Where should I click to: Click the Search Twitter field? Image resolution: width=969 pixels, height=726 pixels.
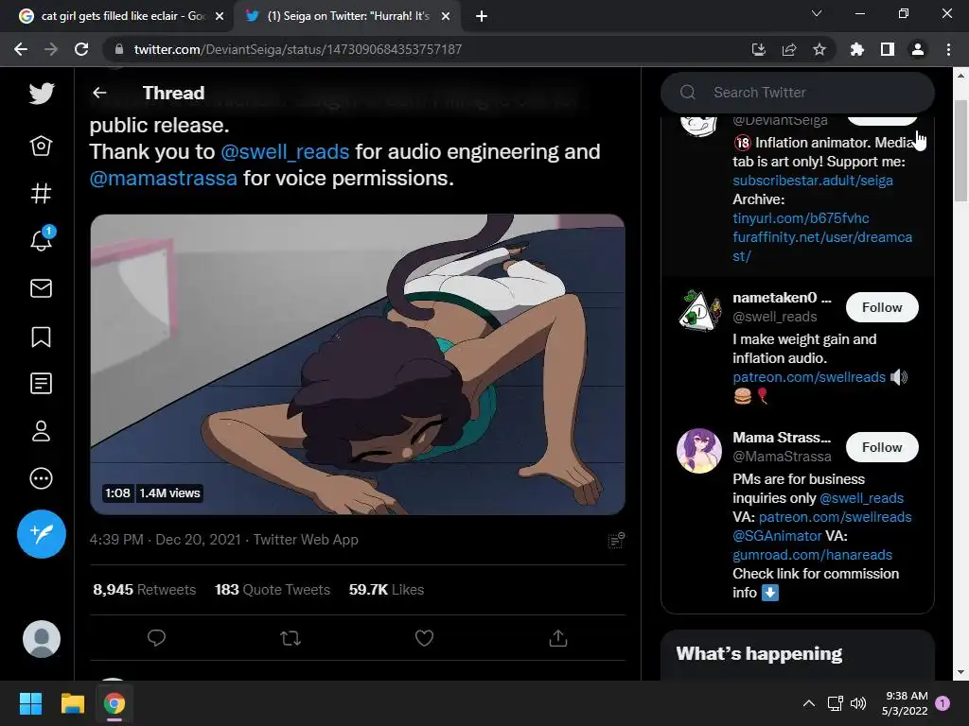(797, 92)
